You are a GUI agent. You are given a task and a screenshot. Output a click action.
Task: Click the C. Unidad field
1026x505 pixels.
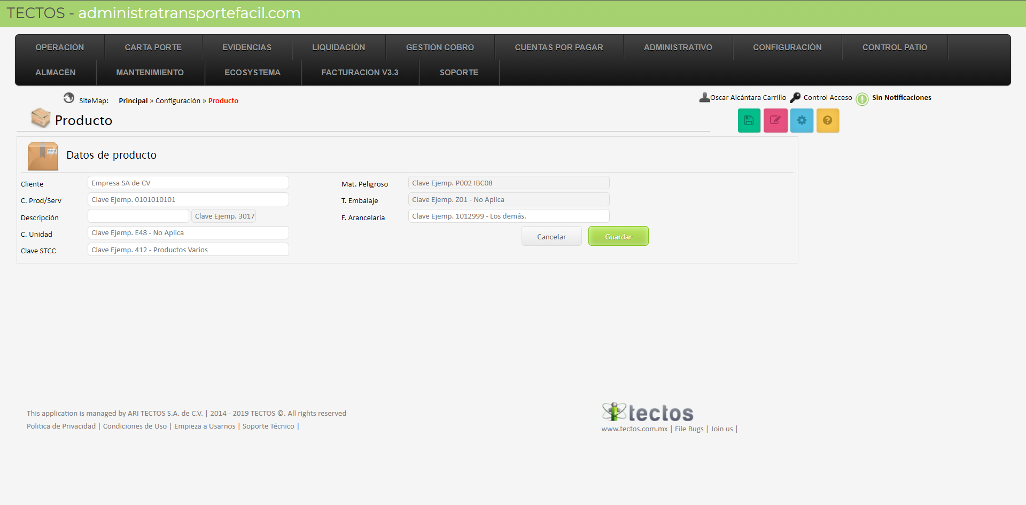pyautogui.click(x=188, y=233)
